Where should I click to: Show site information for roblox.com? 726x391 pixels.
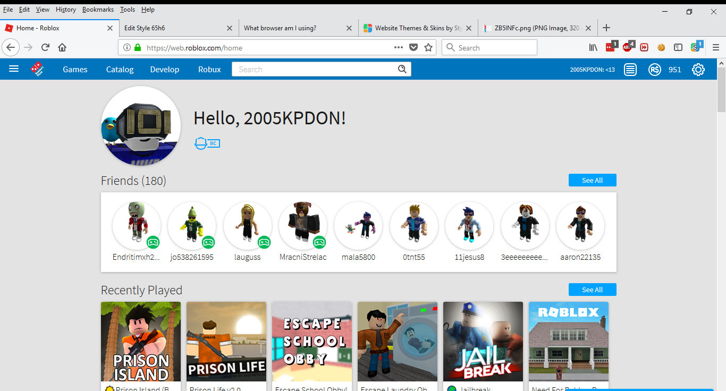pyautogui.click(x=126, y=47)
